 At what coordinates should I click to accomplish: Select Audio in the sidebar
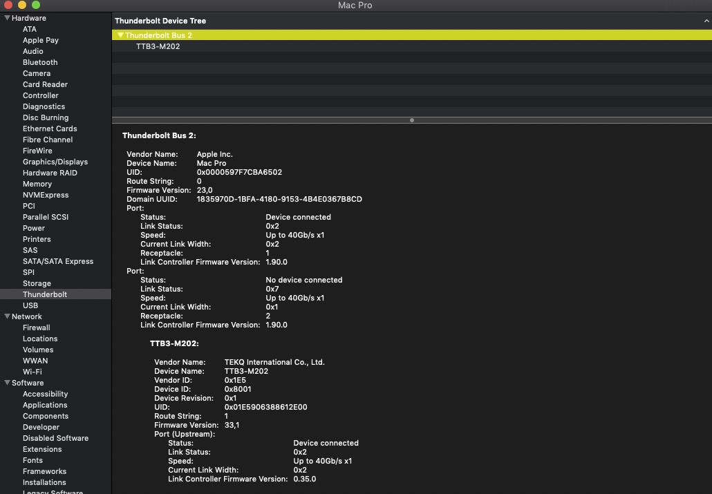click(x=32, y=51)
